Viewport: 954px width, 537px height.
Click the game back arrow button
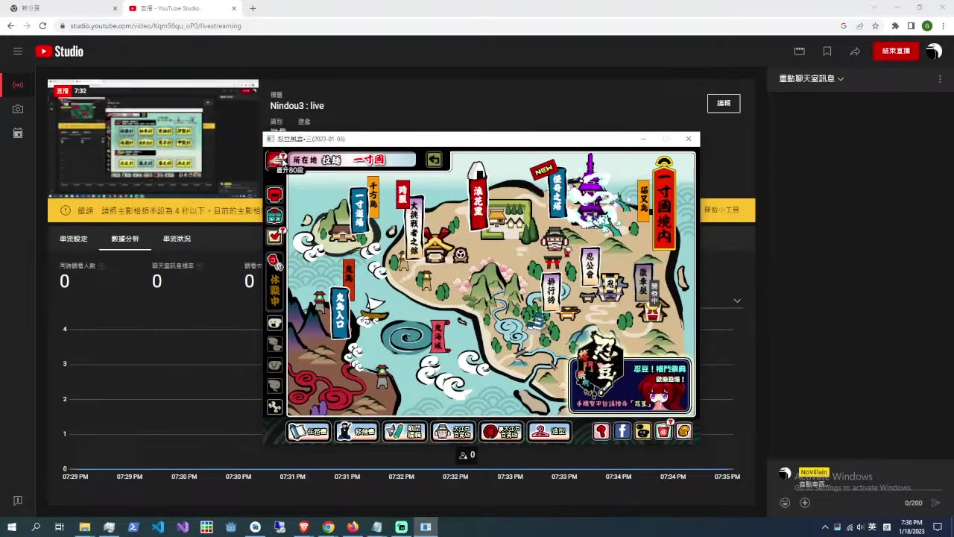click(x=434, y=160)
